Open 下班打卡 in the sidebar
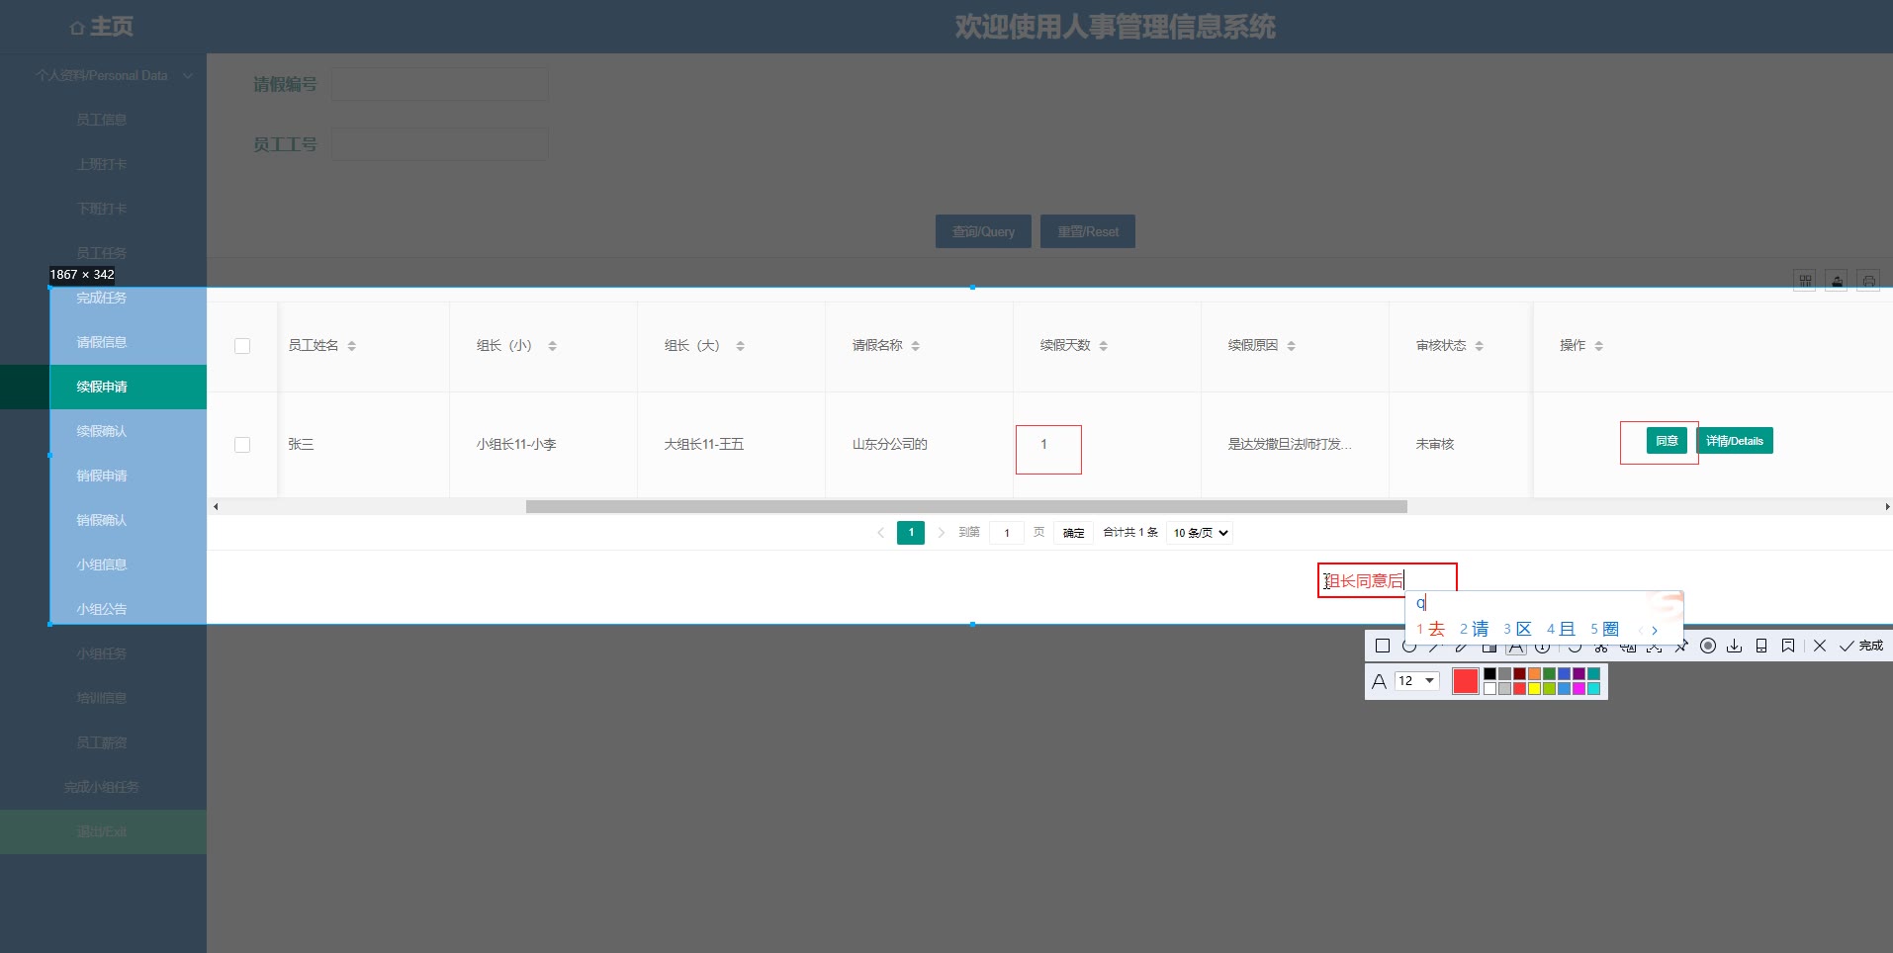 pyautogui.click(x=102, y=209)
